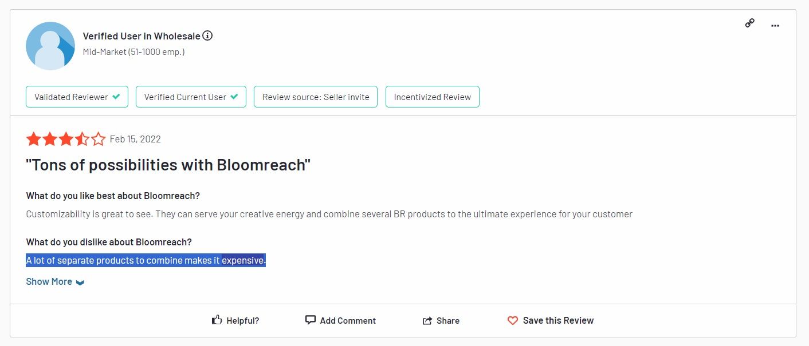Open the three-dot more options menu

[x=775, y=25]
